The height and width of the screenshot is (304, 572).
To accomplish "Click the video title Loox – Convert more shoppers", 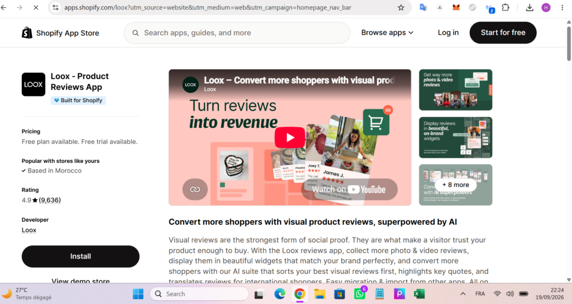I will (299, 80).
